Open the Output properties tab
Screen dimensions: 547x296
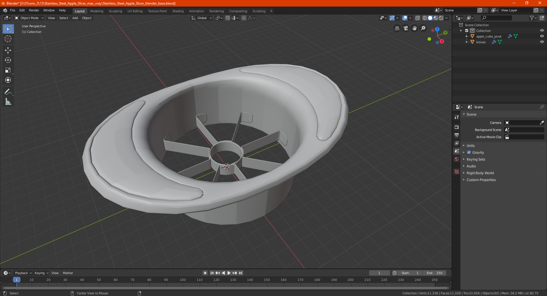pyautogui.click(x=457, y=135)
